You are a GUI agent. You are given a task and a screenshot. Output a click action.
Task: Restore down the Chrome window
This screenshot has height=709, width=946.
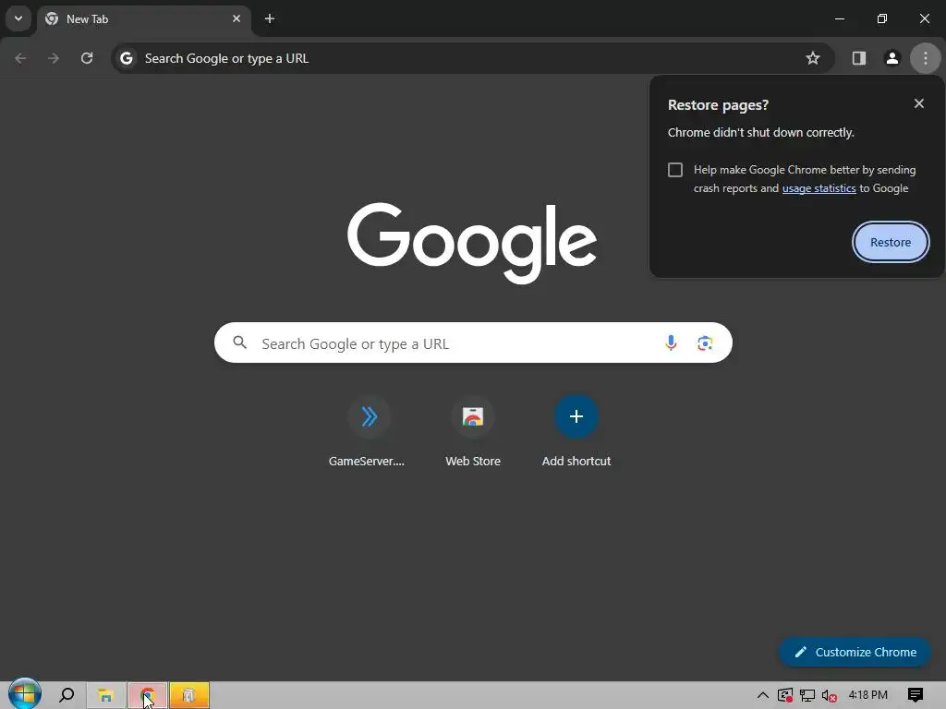(x=882, y=18)
